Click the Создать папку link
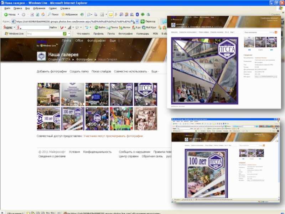285x214 pixels. coord(79,71)
